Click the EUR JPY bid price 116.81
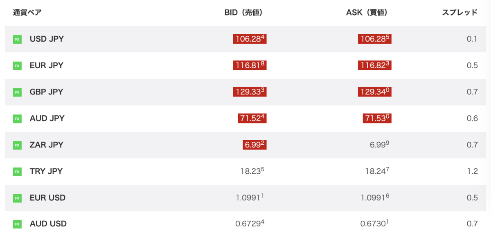Image resolution: width=491 pixels, height=235 pixels. (250, 65)
